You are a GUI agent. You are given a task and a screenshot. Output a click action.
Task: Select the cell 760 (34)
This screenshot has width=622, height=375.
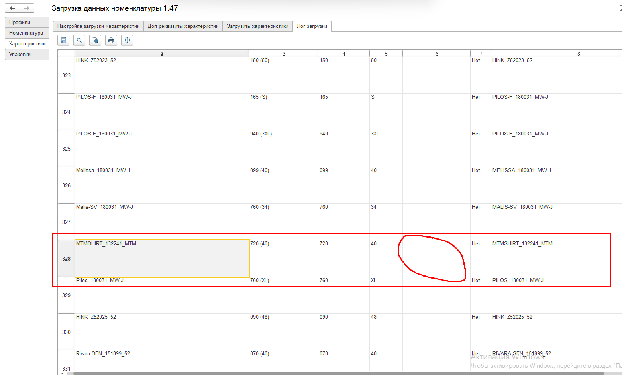[284, 222]
